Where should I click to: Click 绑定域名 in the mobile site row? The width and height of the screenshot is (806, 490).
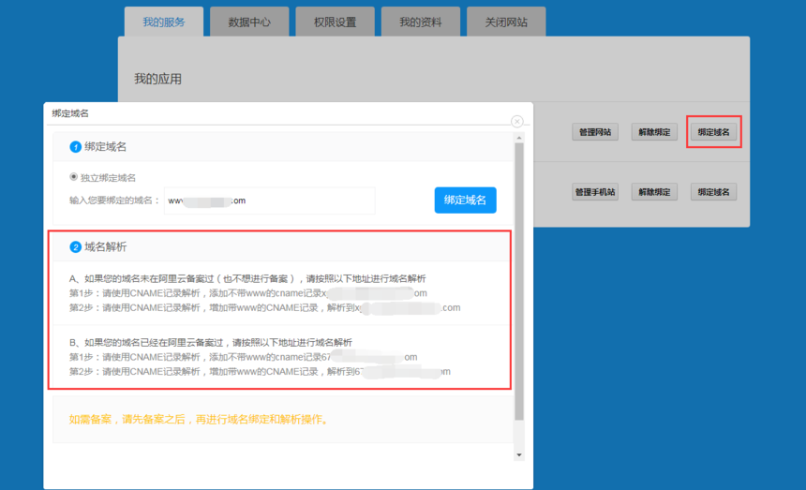(713, 192)
